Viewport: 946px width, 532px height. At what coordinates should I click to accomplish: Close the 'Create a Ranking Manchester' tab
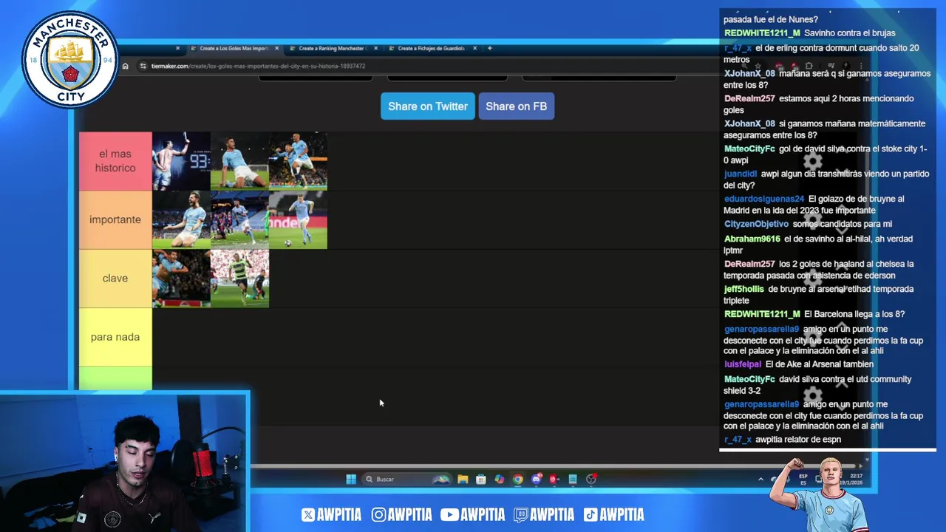tap(376, 48)
